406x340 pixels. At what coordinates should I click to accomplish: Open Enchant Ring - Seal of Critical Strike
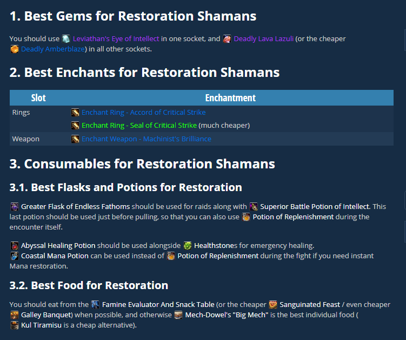tap(139, 126)
